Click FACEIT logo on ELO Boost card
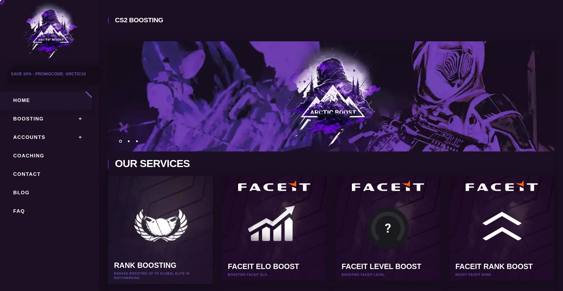 [274, 186]
